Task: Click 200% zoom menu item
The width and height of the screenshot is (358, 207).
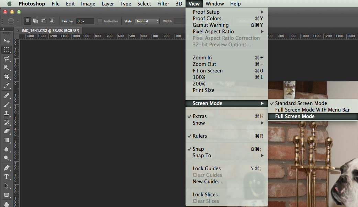Action: [x=227, y=84]
